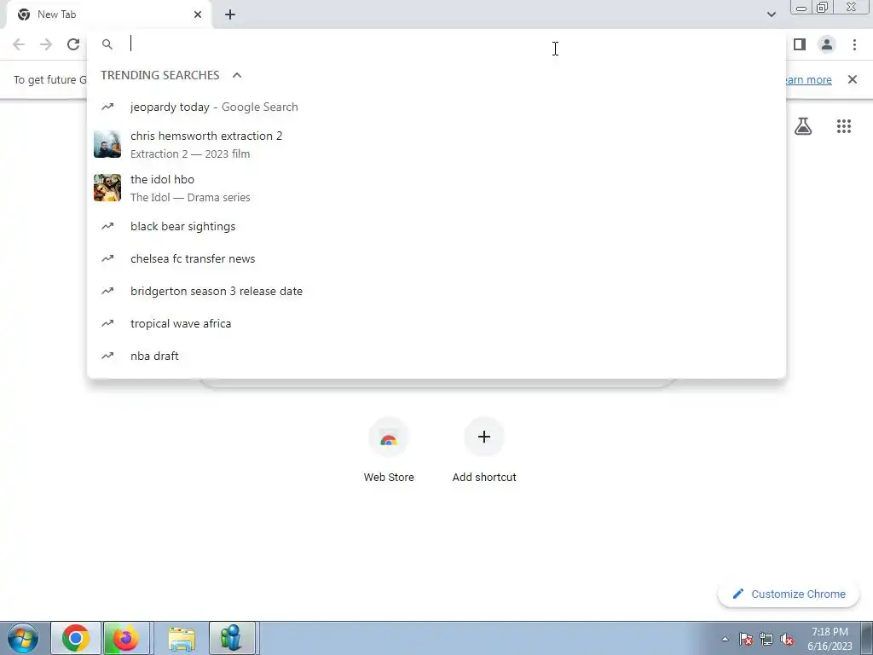
Task: Click the taskbar clock showing 7:18 PM
Action: click(830, 639)
